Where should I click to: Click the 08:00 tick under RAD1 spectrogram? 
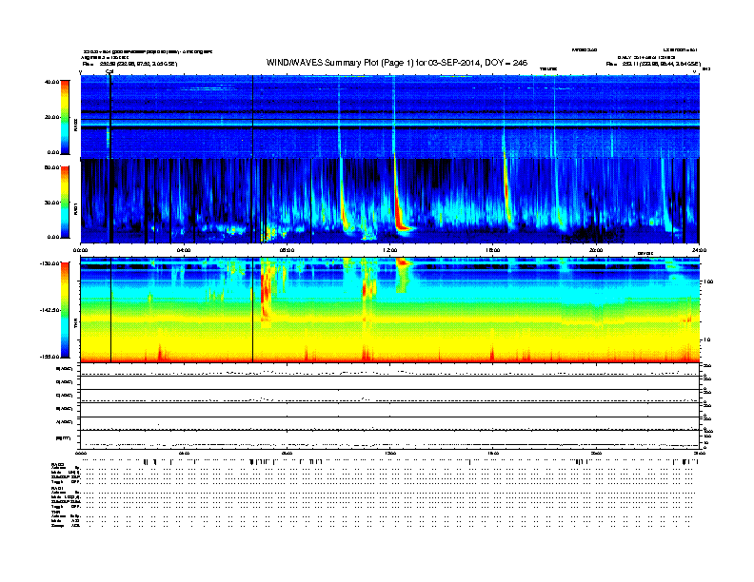tap(287, 250)
